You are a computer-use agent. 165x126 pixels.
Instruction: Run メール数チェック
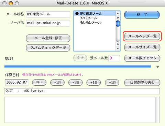pyautogui.click(x=142, y=58)
